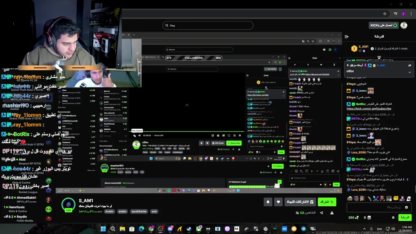416x234 pixels.
Task: Hide the pinned message eye icon
Action: pos(409,65)
